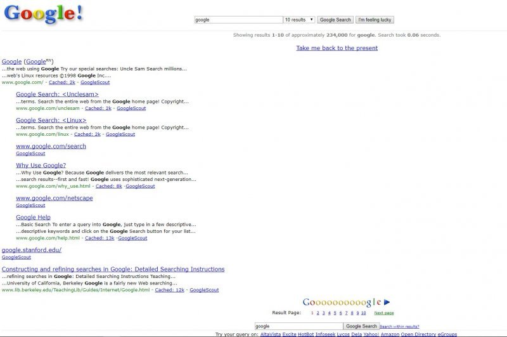Click the blue next-page arrow after Goooooooooogle
Screen dimensions: 507x337
pos(387,302)
